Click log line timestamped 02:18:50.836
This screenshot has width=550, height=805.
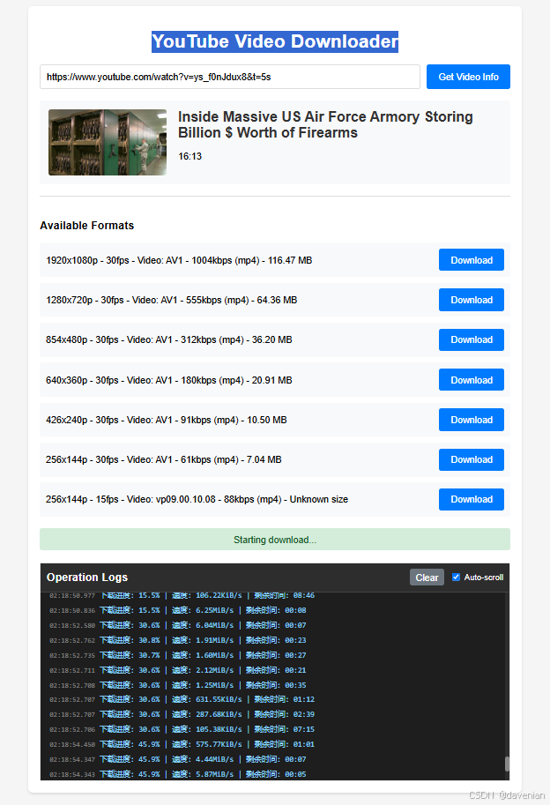[177, 610]
